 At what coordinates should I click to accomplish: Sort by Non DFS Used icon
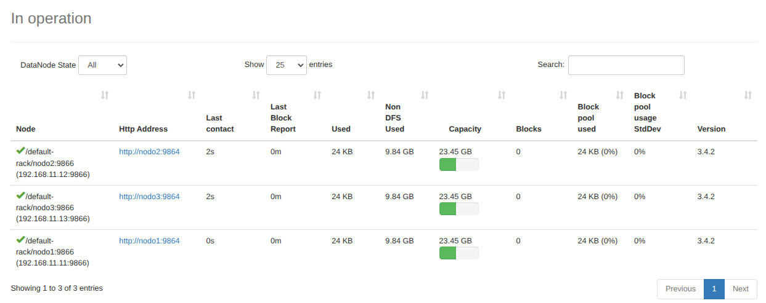[x=425, y=95]
